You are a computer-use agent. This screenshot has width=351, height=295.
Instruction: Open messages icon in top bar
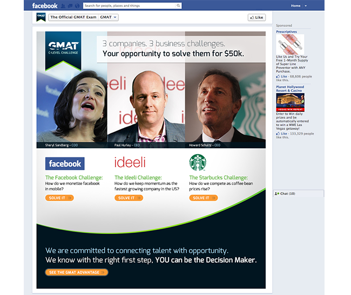[x=70, y=6]
